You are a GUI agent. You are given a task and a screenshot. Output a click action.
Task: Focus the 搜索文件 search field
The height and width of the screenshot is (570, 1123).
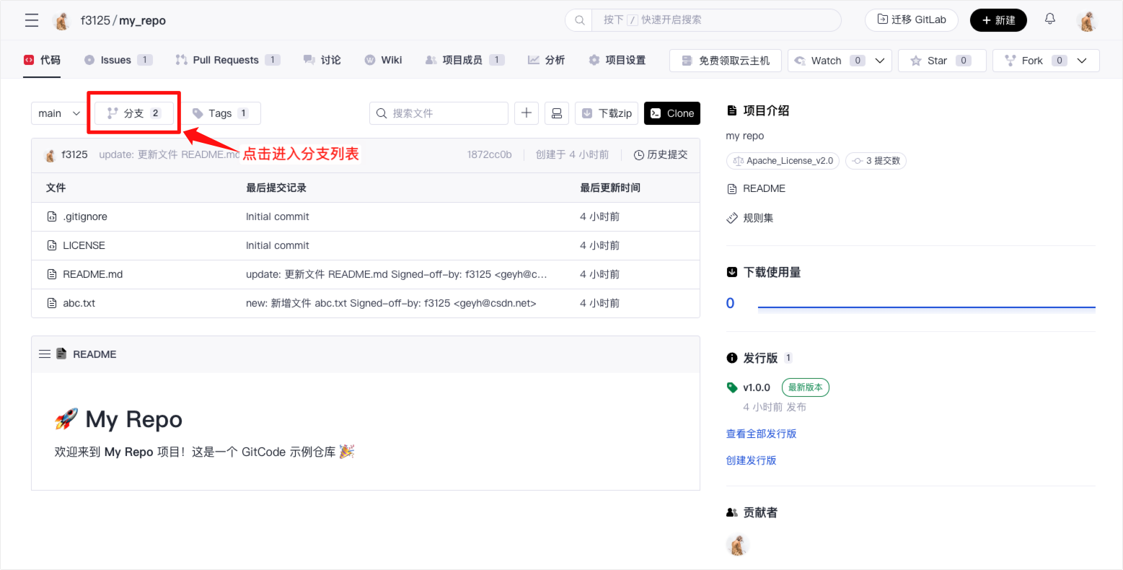[446, 113]
